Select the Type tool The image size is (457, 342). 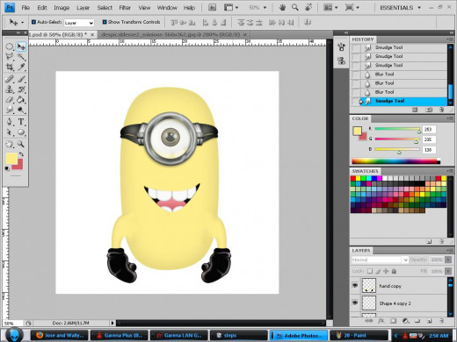[21, 122]
